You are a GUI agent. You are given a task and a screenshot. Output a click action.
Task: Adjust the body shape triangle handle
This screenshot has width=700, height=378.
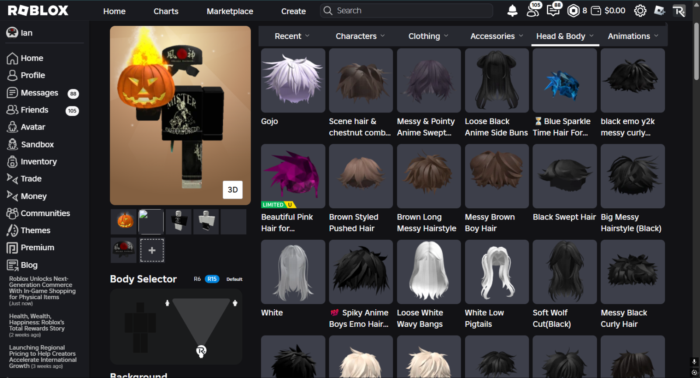201,351
